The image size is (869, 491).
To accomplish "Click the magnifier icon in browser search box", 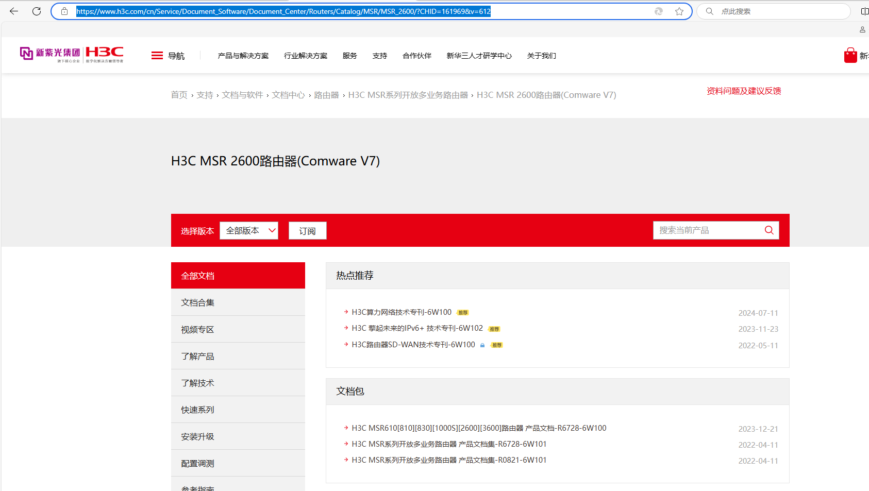I will click(x=710, y=11).
